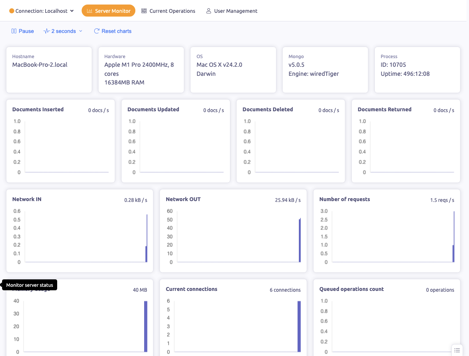Open the Connection: Localhost dropdown
469x356 pixels.
click(x=41, y=11)
